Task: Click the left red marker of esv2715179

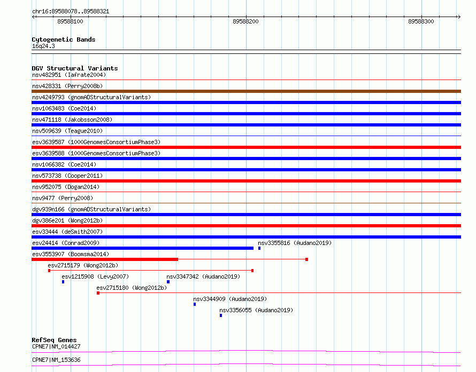Action: (49, 271)
